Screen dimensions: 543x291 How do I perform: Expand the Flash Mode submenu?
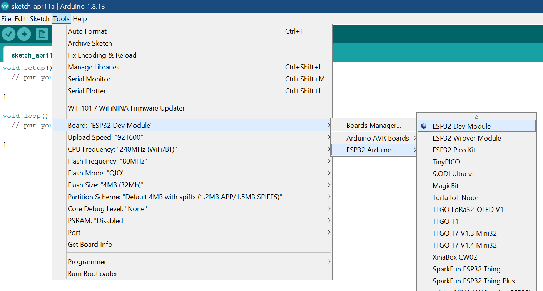192,173
